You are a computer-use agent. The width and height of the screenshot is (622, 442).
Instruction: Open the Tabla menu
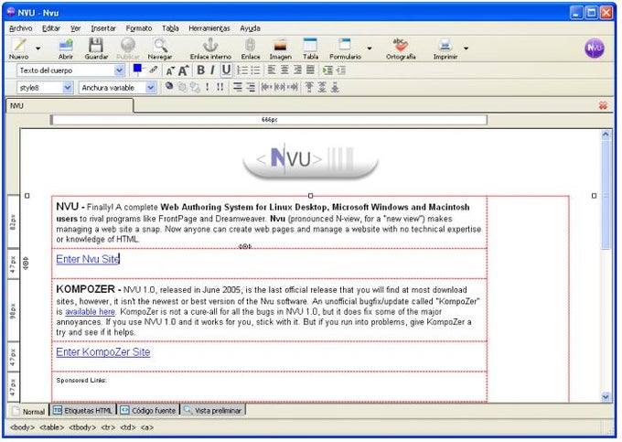[170, 28]
